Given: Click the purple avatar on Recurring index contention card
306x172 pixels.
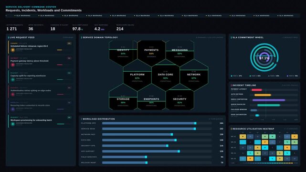Looking at the screenshot, I should 13,109.
